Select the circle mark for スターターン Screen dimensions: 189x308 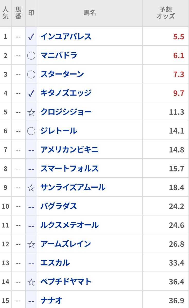coord(31,74)
